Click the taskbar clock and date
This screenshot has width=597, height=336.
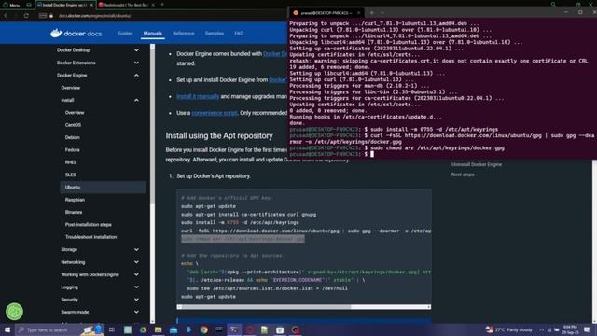[570, 329]
